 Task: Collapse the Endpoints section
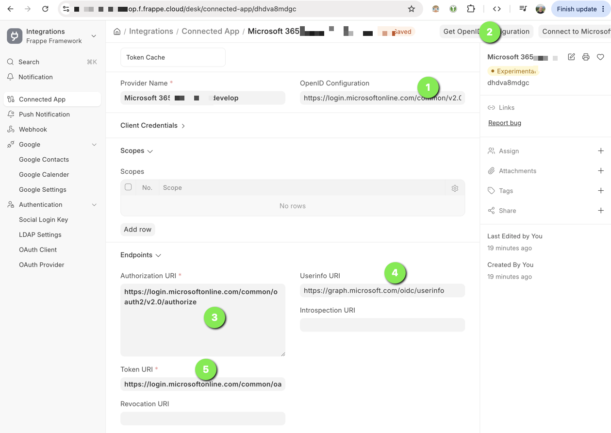[141, 255]
